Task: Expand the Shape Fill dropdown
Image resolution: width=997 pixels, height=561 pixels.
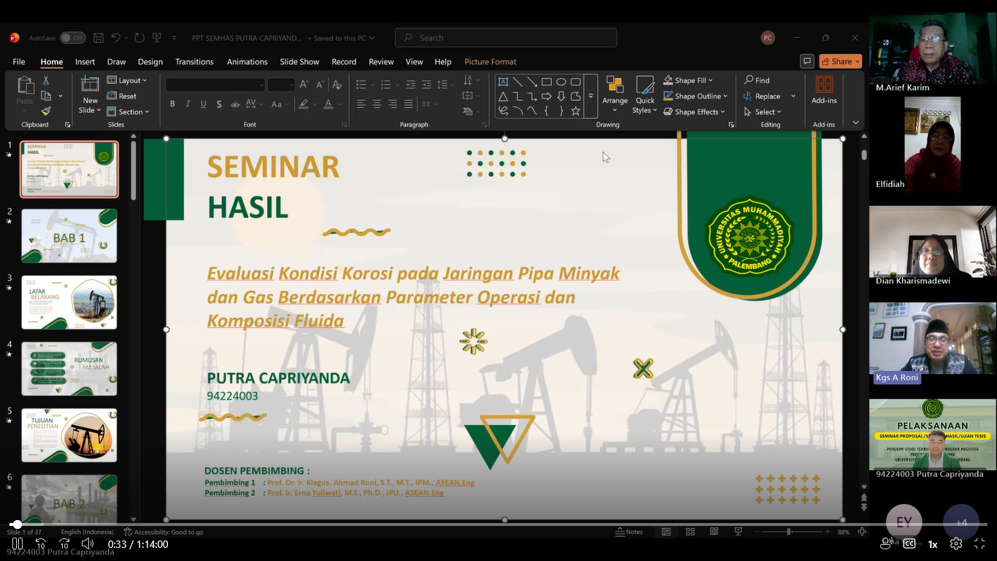Action: (689, 80)
